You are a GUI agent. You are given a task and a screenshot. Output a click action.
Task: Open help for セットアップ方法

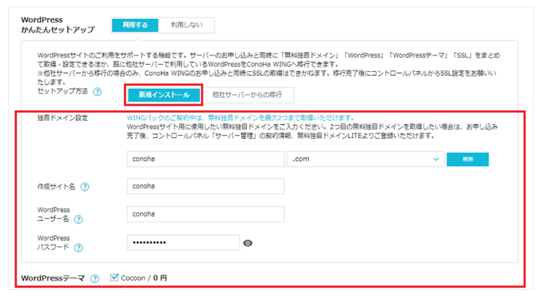coord(98,92)
